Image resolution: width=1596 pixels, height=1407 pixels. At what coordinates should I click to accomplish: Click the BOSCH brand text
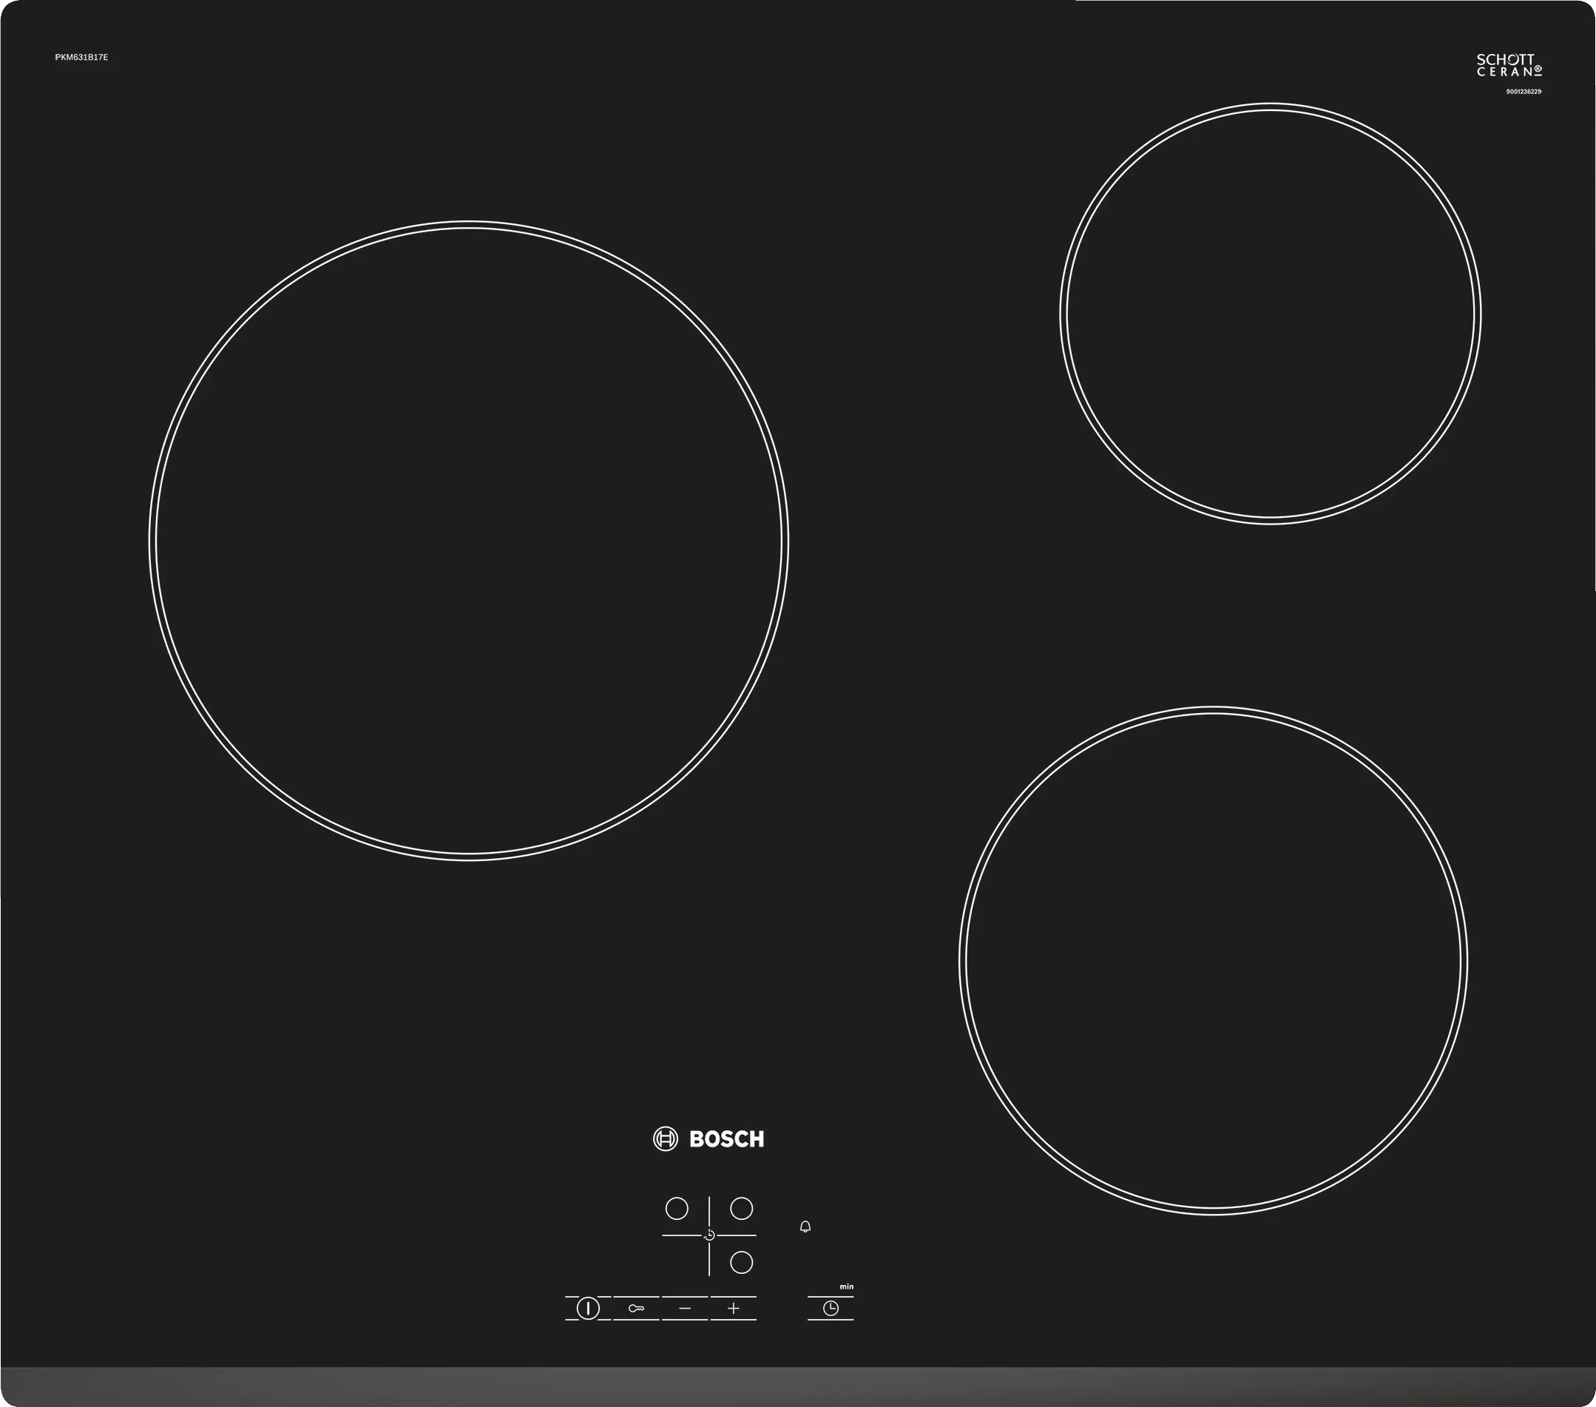tap(726, 1139)
